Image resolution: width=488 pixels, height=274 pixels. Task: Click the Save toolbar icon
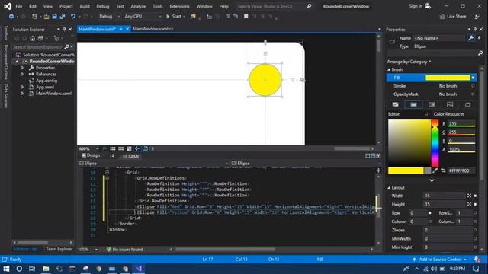[x=54, y=17]
